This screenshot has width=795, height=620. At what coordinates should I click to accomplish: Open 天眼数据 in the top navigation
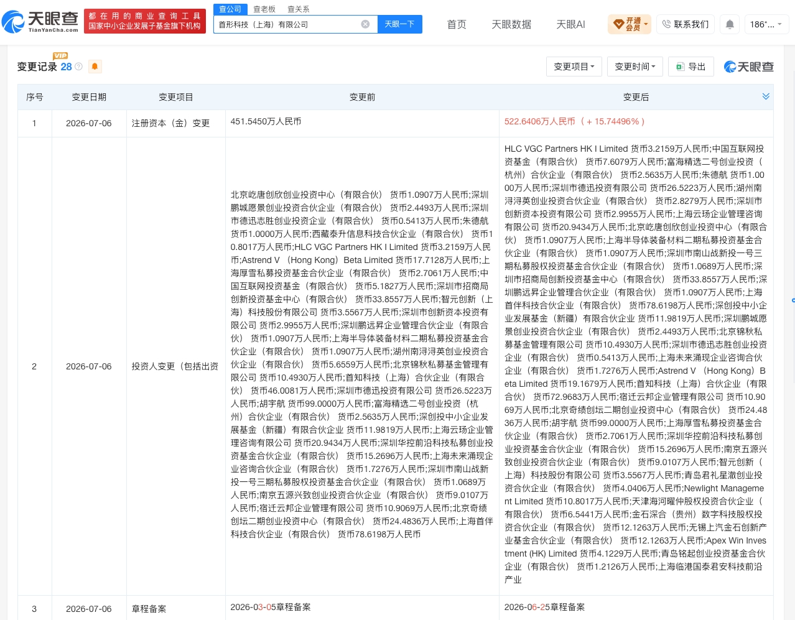click(x=511, y=24)
